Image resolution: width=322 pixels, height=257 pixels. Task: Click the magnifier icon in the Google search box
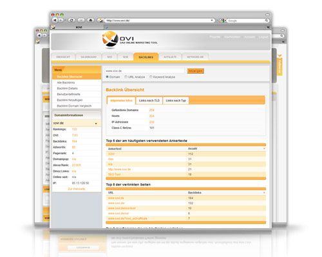click(x=267, y=21)
